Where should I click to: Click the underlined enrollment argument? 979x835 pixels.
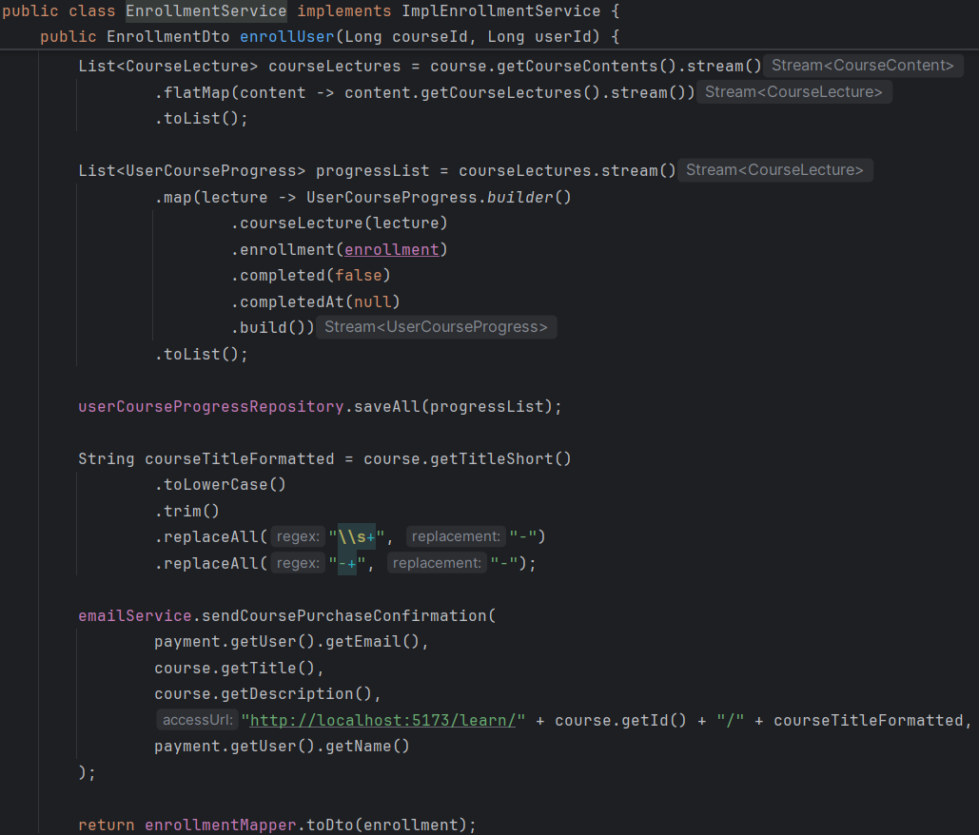(x=391, y=249)
